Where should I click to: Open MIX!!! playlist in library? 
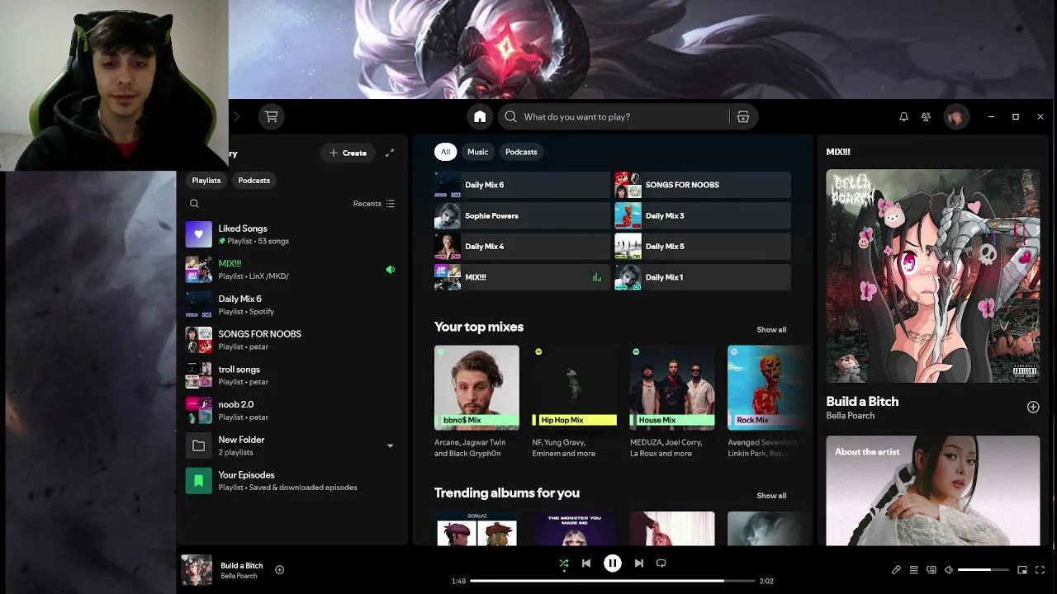[291, 270]
